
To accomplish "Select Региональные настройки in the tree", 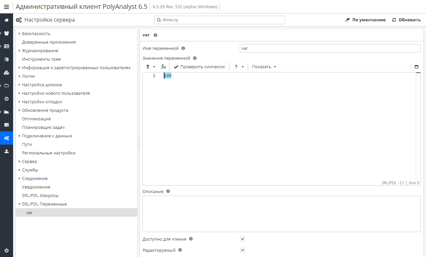I will tap(48, 153).
